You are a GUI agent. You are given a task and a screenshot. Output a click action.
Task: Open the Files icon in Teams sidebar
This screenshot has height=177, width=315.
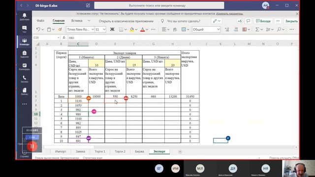[24, 91]
